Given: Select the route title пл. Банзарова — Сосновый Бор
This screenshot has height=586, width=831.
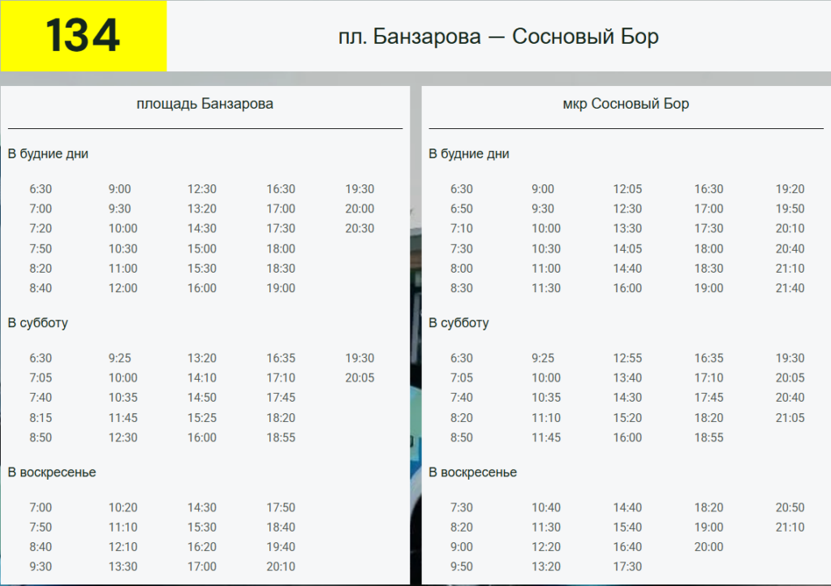Looking at the screenshot, I should tap(498, 37).
